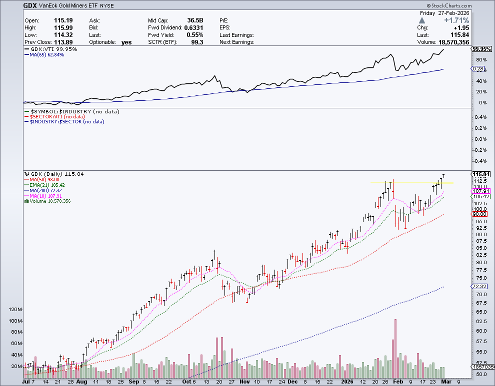Click the Mkt Cap 36.5B value

pos(195,20)
